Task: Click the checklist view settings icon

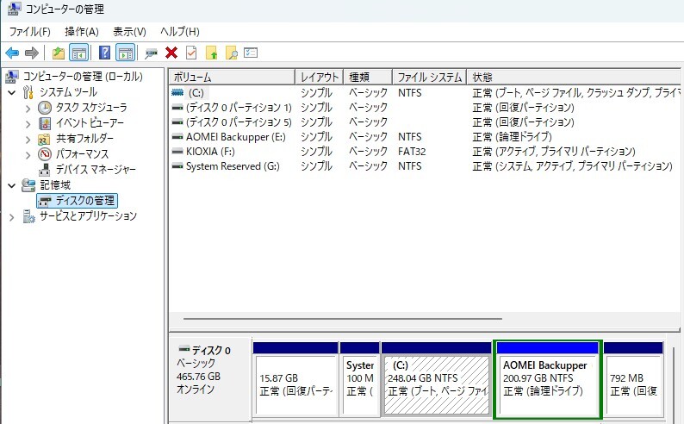Action: [x=251, y=53]
